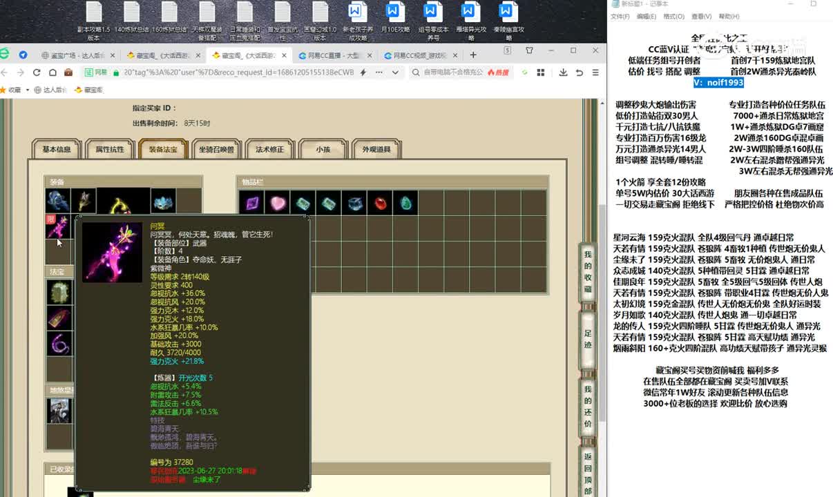Open the browser downloads icon

(x=563, y=72)
